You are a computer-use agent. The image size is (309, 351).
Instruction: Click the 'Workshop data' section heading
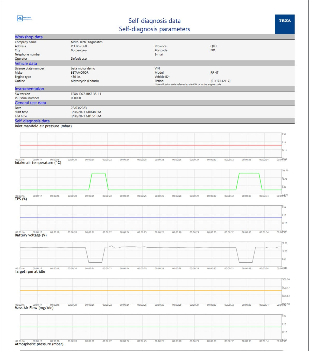29,37
